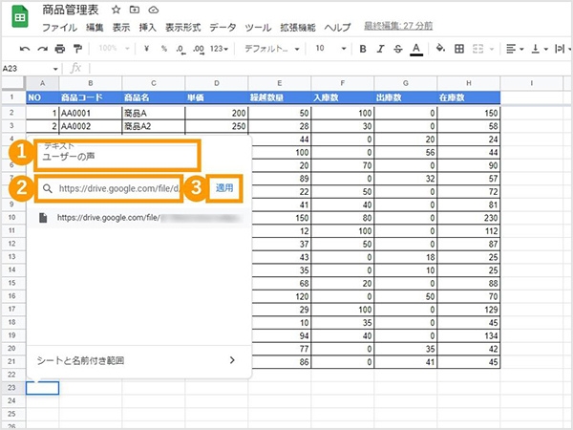Toggle bold formatting
The width and height of the screenshot is (573, 430).
pyautogui.click(x=363, y=49)
